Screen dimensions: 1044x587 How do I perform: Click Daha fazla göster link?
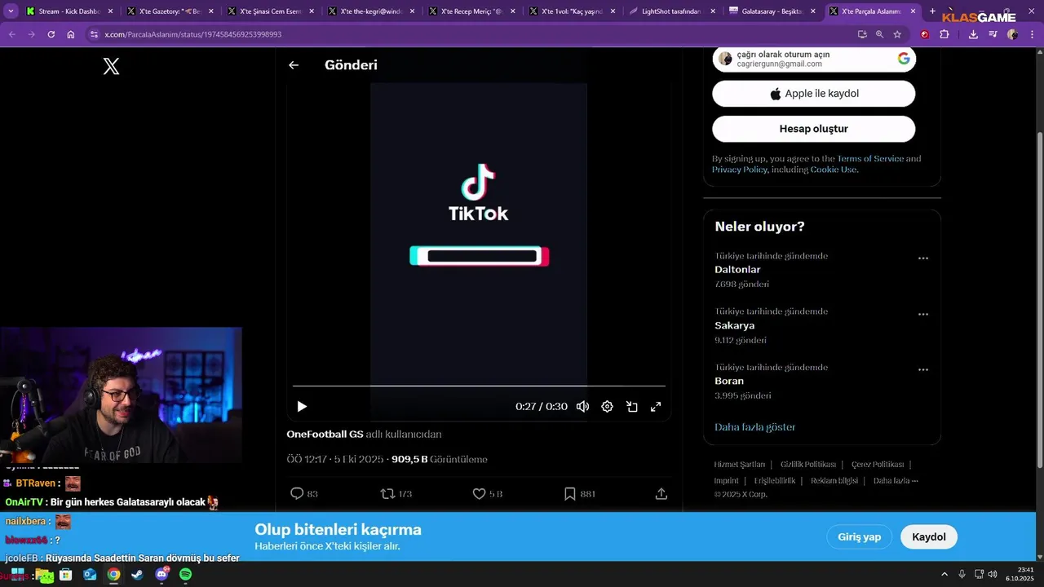coord(754,427)
